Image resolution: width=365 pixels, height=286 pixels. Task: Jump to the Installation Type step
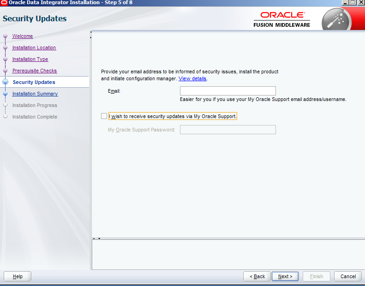(x=30, y=59)
